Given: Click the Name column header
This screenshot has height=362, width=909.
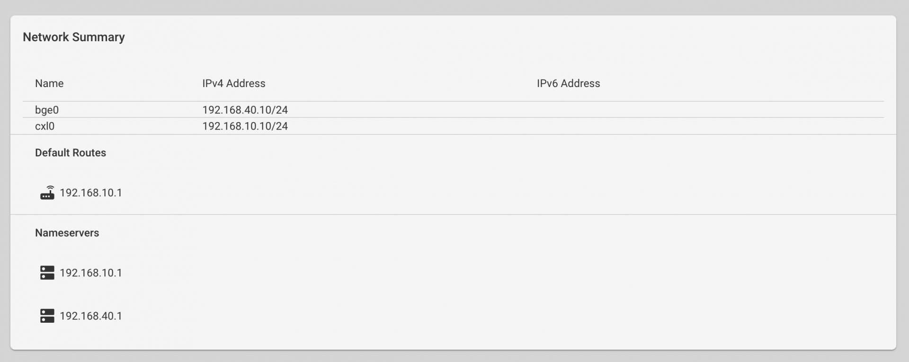Looking at the screenshot, I should point(49,83).
